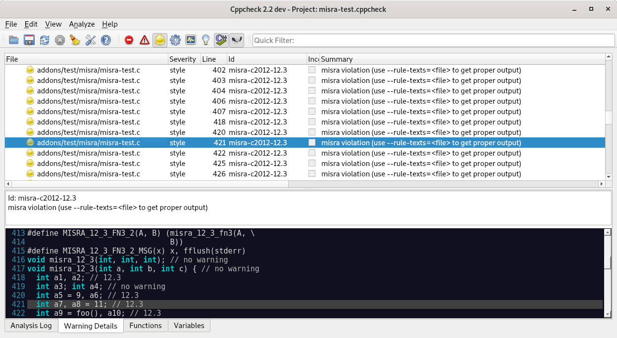Click the results list scroll-right arrow
617x338 pixels.
click(x=602, y=184)
